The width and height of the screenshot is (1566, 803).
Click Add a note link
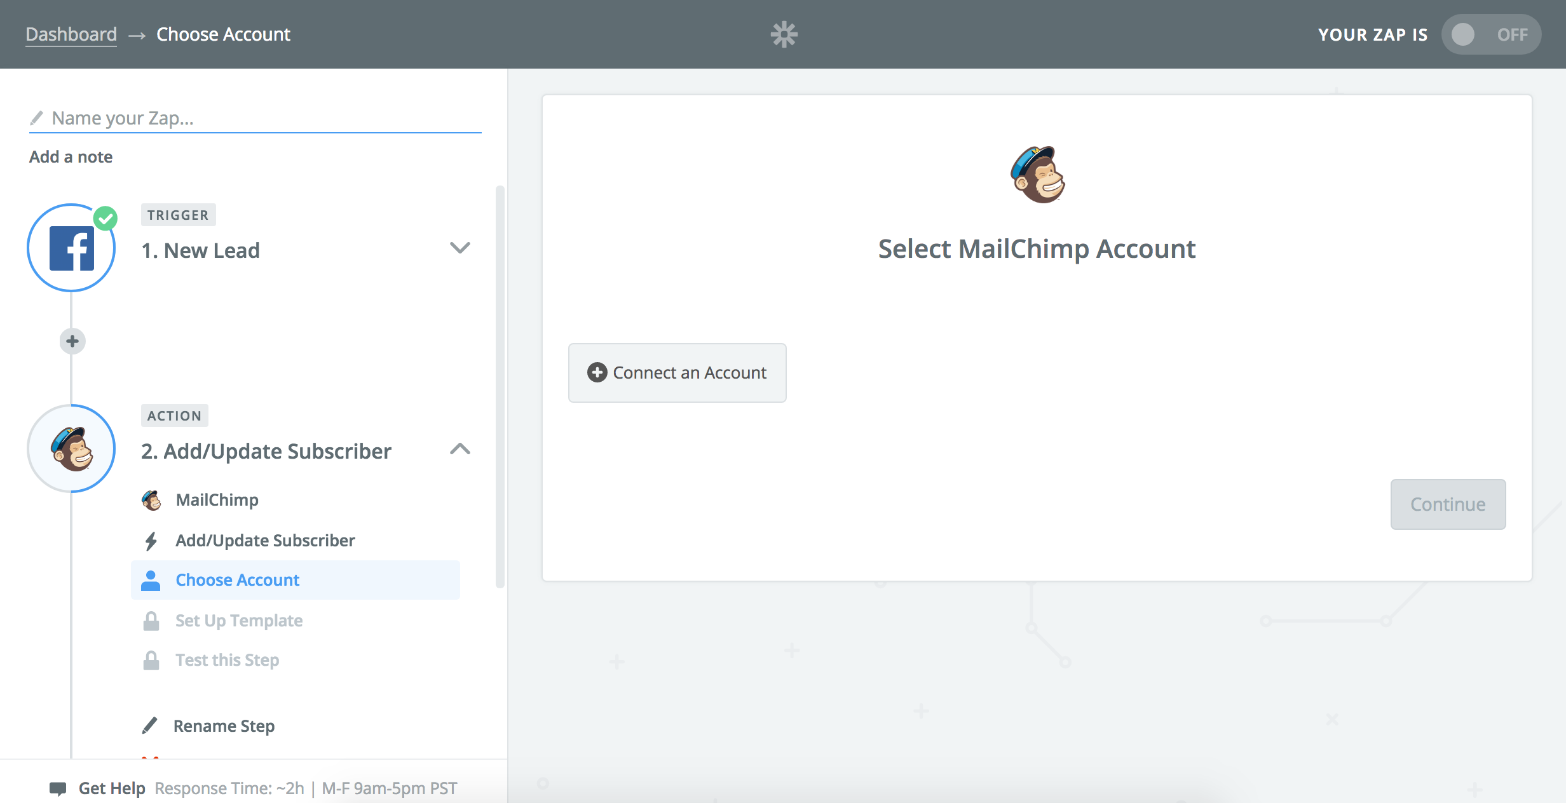click(71, 157)
